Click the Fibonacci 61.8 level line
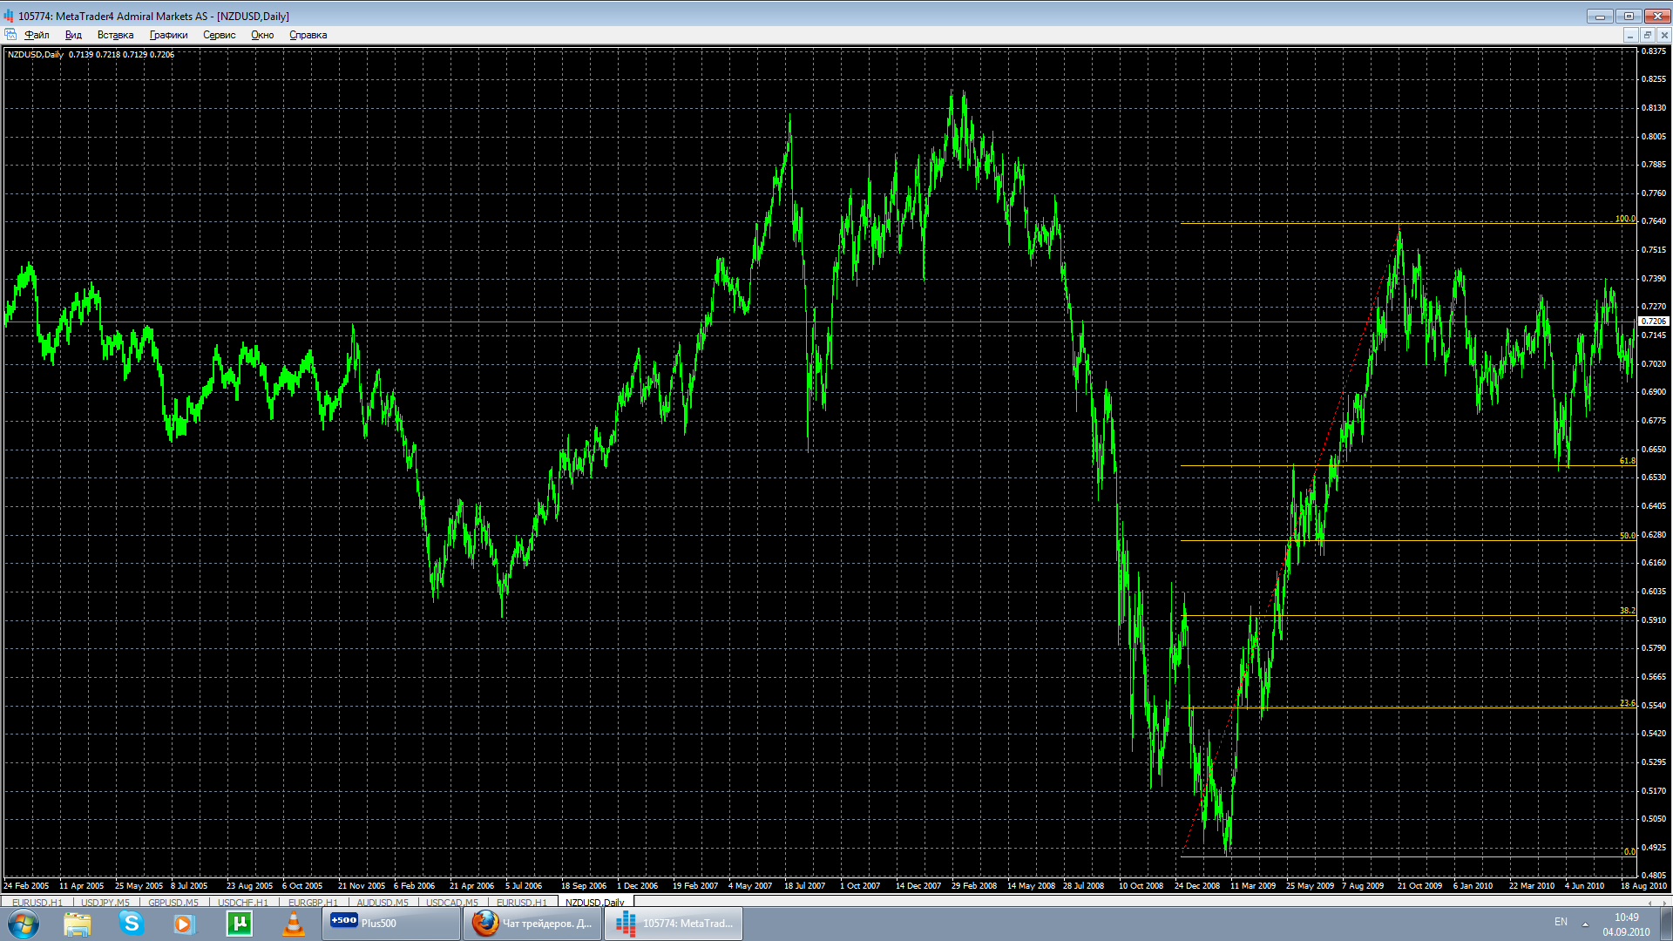This screenshot has height=941, width=1673. 1407,465
